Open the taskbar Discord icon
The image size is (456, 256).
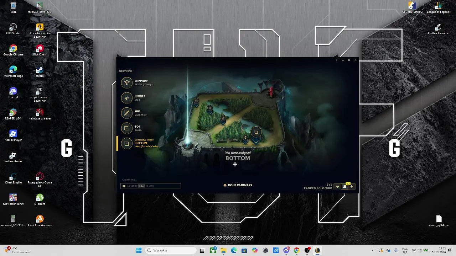click(x=286, y=250)
